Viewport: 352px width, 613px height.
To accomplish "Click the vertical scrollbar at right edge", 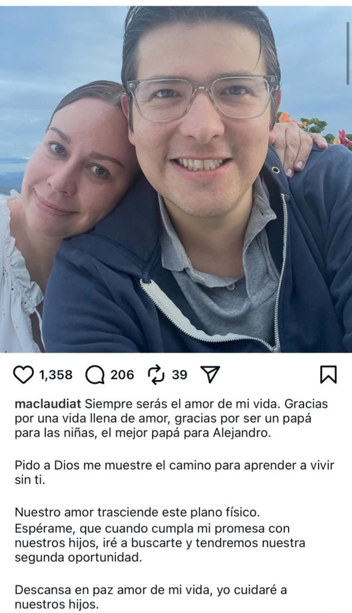I will pyautogui.click(x=348, y=53).
